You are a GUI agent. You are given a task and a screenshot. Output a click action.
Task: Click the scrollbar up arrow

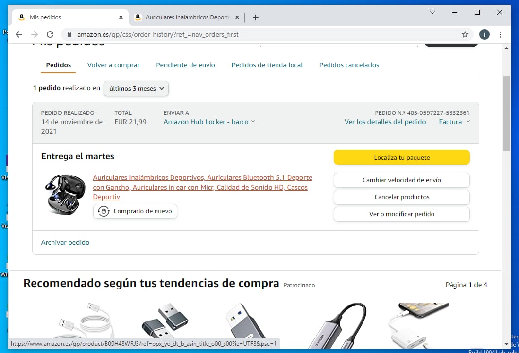click(506, 48)
